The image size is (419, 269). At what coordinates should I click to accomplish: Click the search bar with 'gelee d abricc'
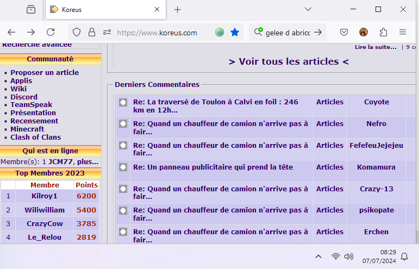coord(287,33)
